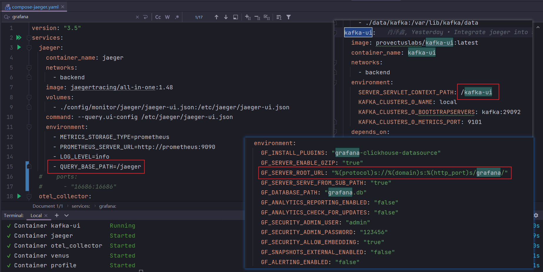Toggle Match Case (Cc) search option
Viewport: 543px width, 272px height.
point(158,17)
